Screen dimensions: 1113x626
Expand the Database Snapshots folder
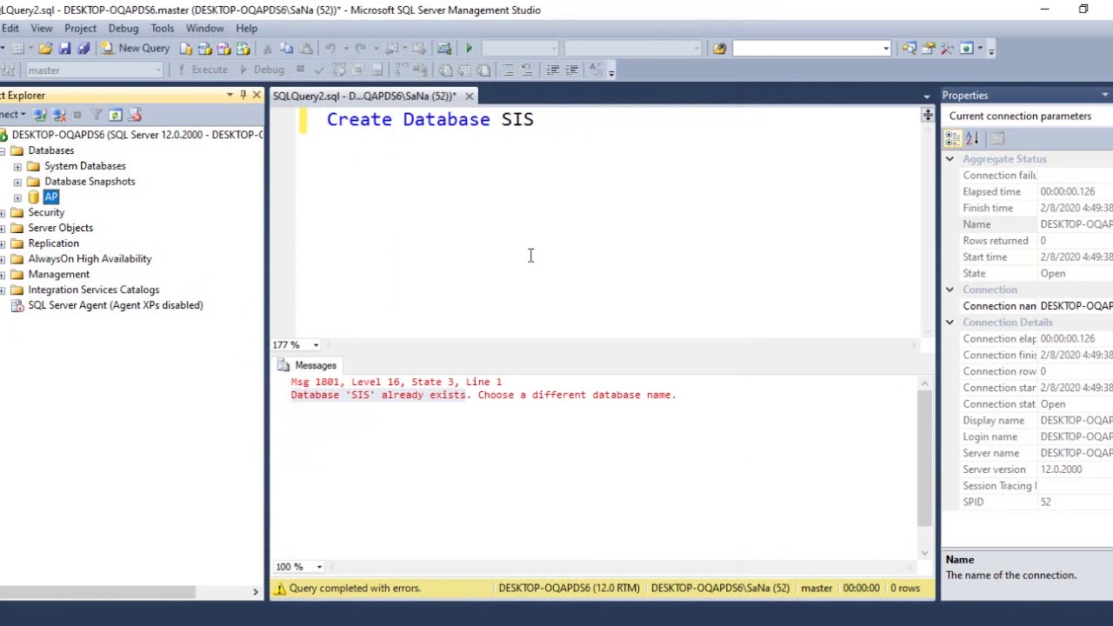coord(17,182)
